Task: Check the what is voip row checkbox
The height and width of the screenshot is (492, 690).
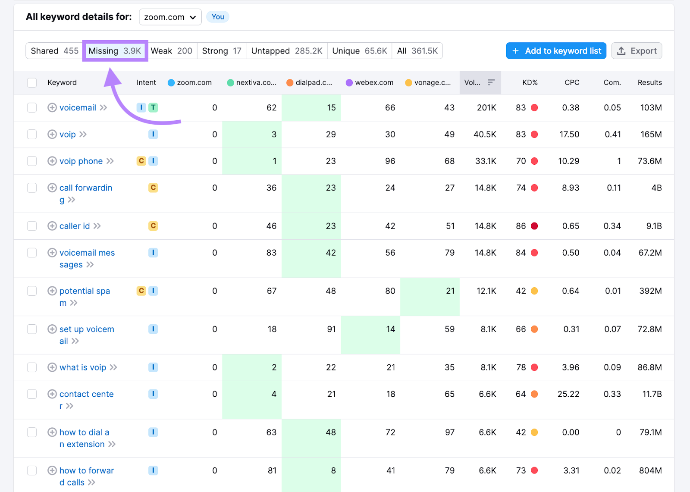Action: pyautogui.click(x=32, y=367)
